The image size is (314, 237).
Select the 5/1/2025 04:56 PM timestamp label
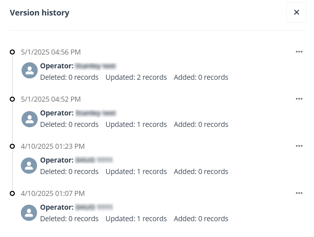(50, 52)
